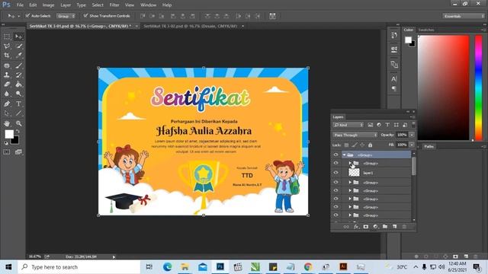Viewport: 488px width, 274px height.
Task: Click the Quick Mask mode icon
Action: (x=7, y=152)
